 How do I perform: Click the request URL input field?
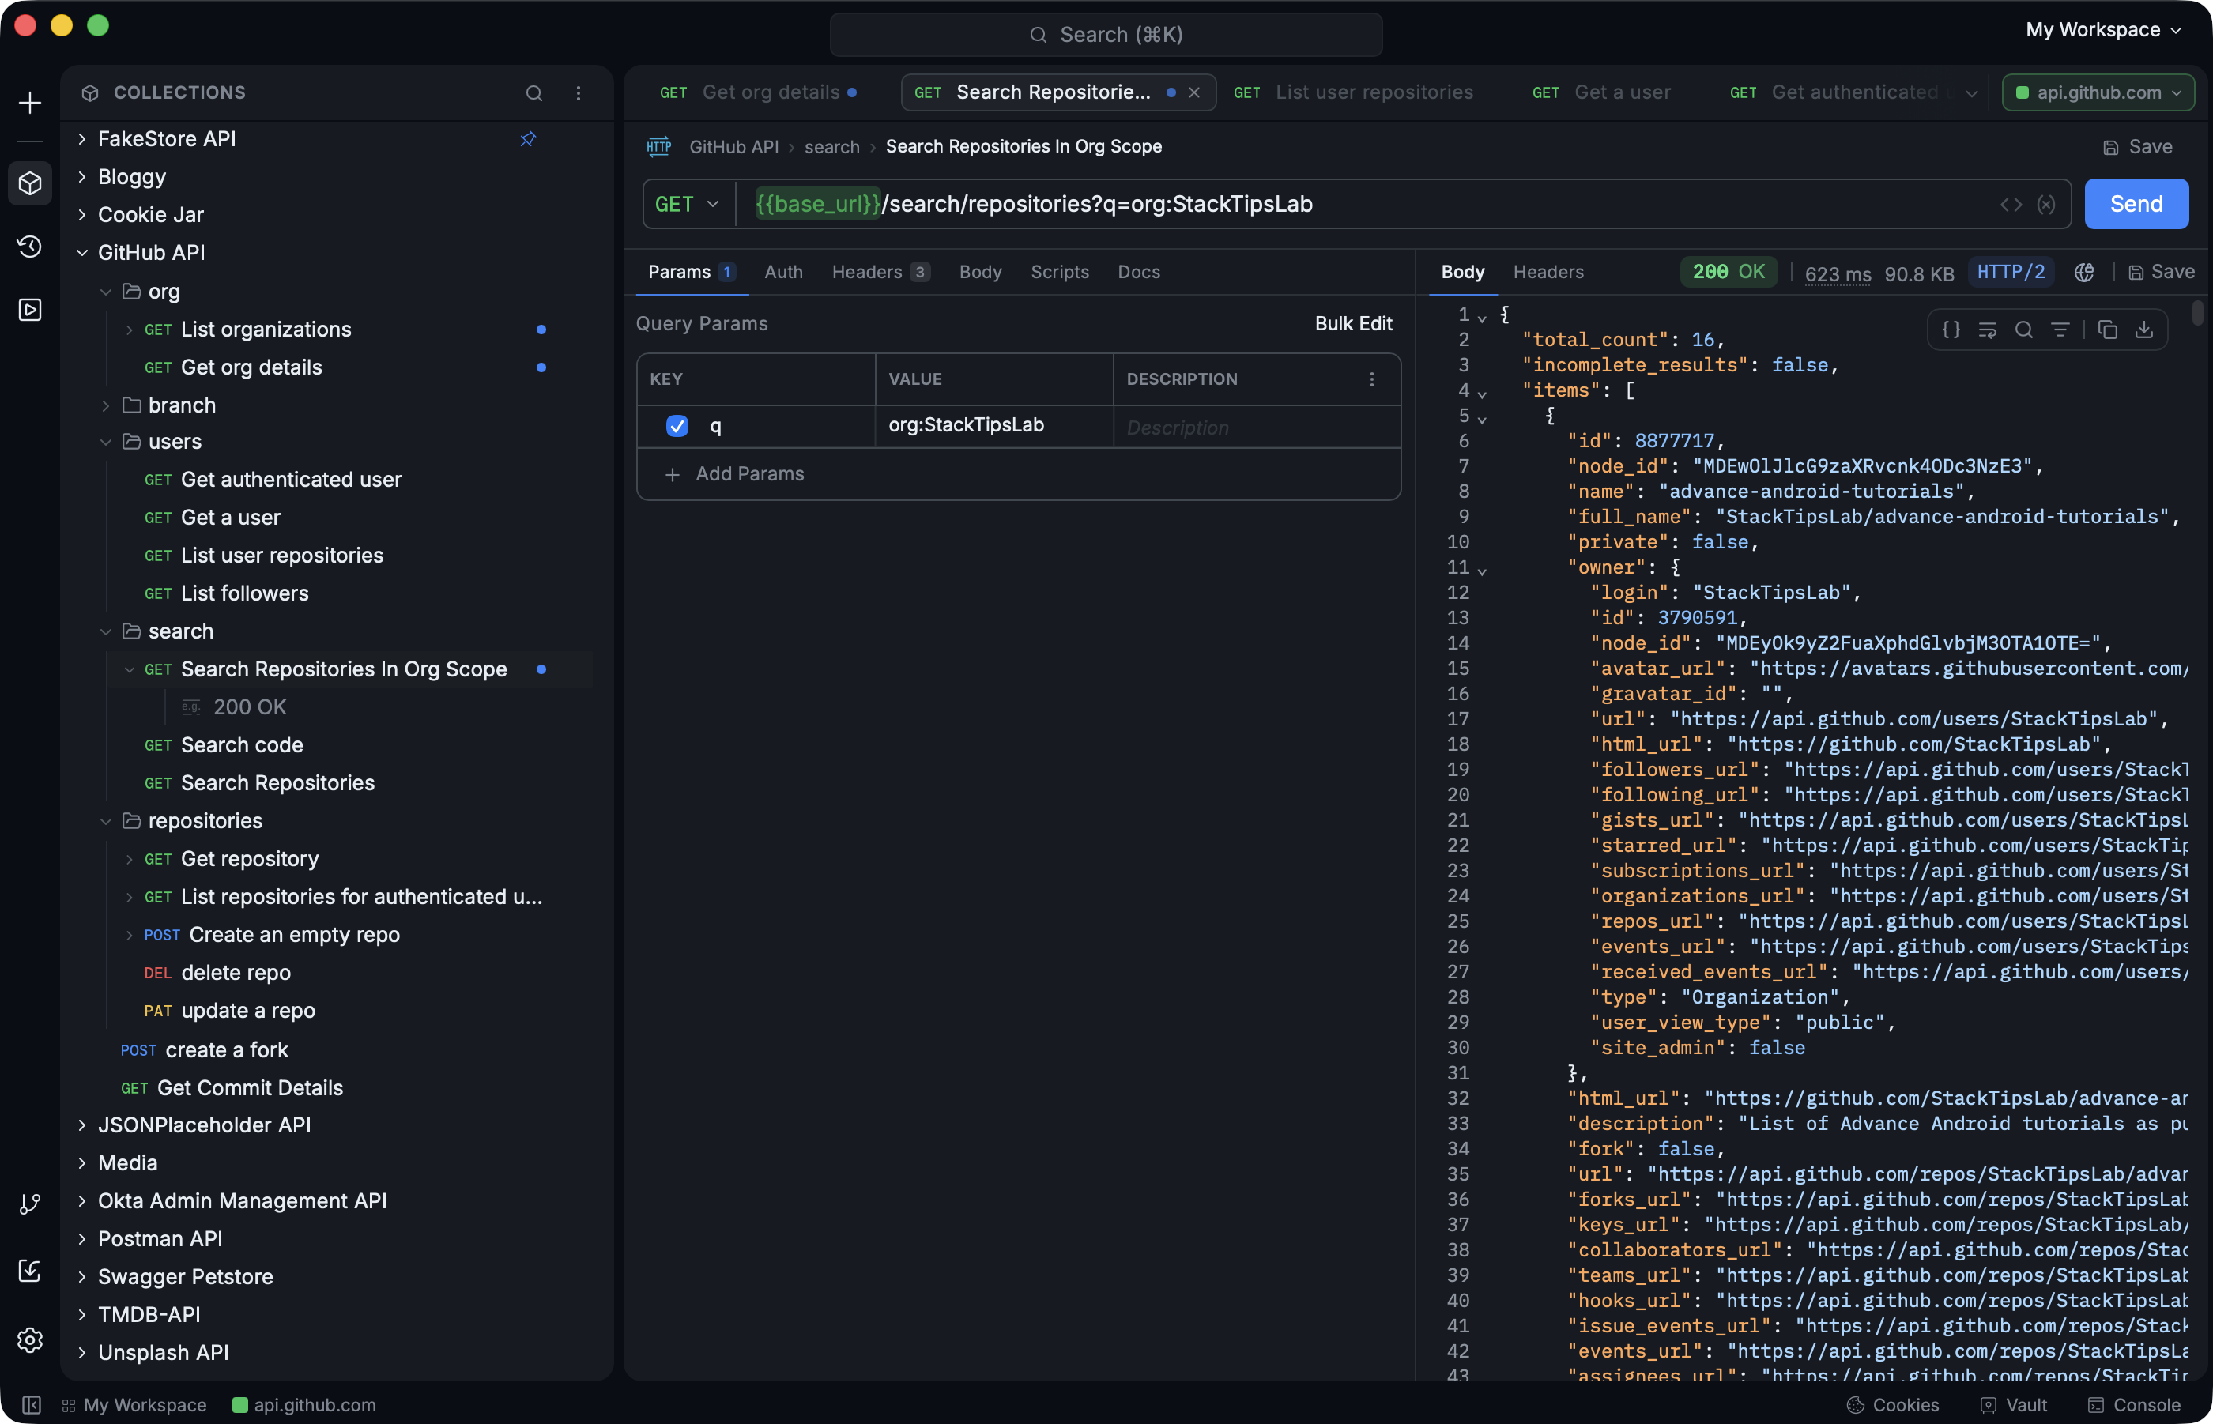coord(1369,205)
